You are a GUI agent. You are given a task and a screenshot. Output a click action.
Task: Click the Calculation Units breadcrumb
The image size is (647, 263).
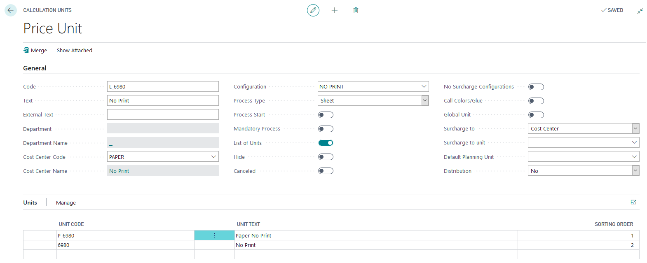47,10
